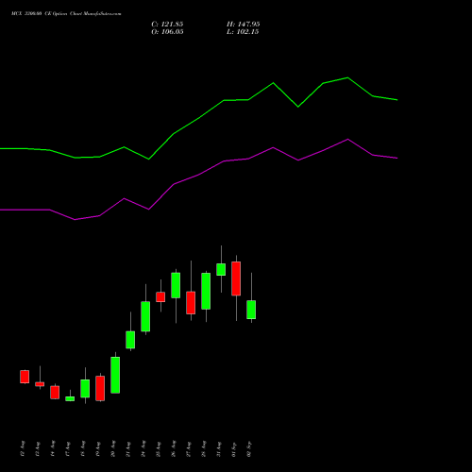Image resolution: width=472 pixels, height=472 pixels.
Task: Click the tall green candlestick above 20 Aug
Action: click(115, 375)
